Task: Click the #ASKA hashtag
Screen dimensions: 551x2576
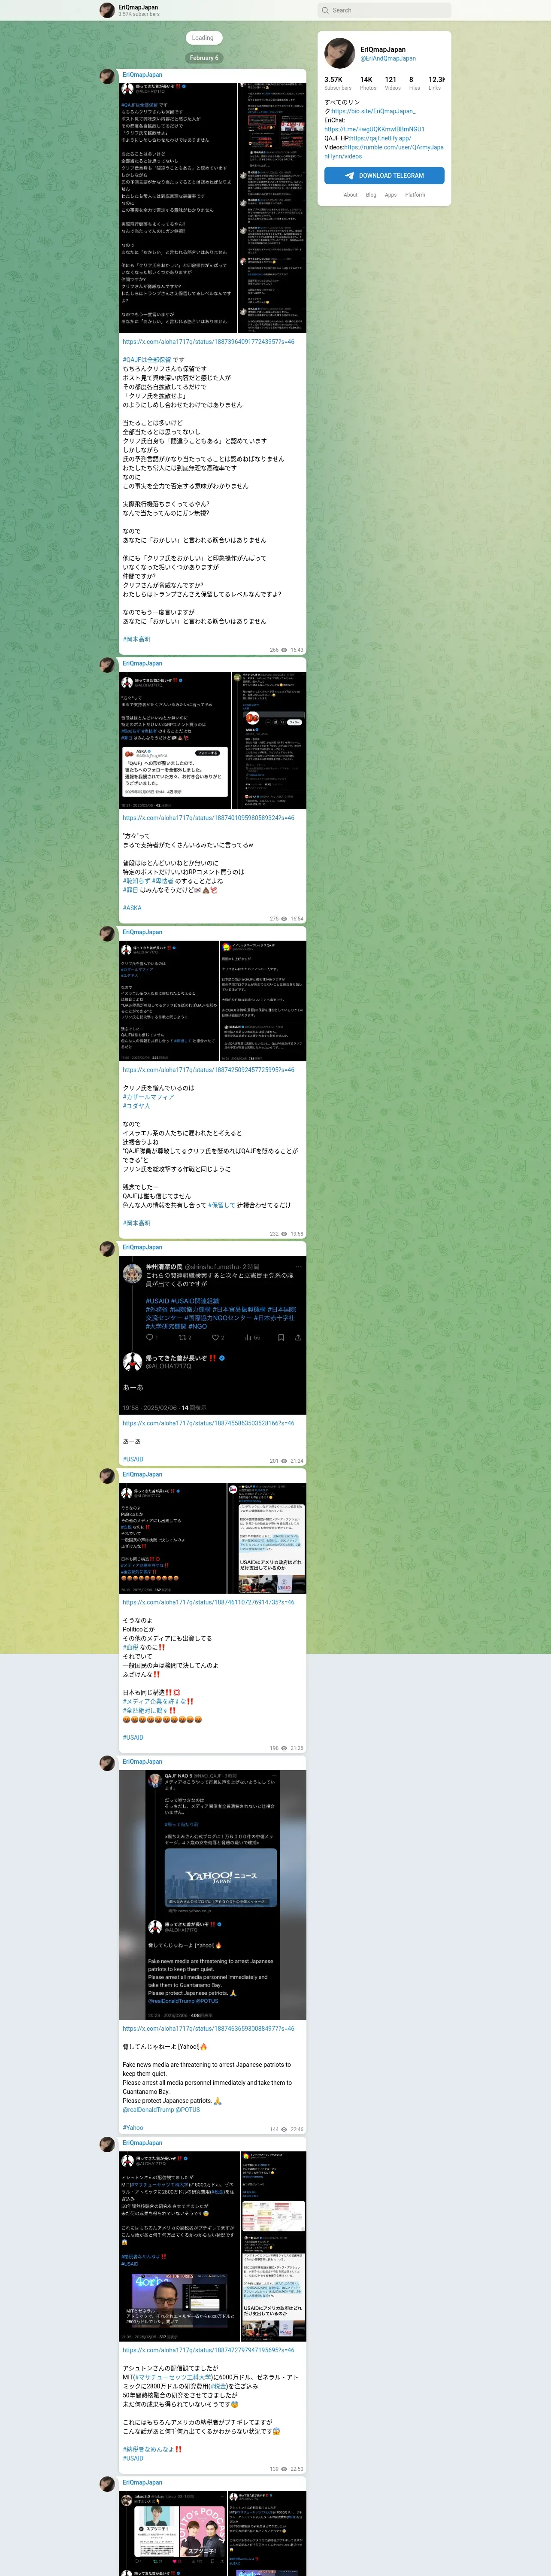Action: pyautogui.click(x=132, y=908)
